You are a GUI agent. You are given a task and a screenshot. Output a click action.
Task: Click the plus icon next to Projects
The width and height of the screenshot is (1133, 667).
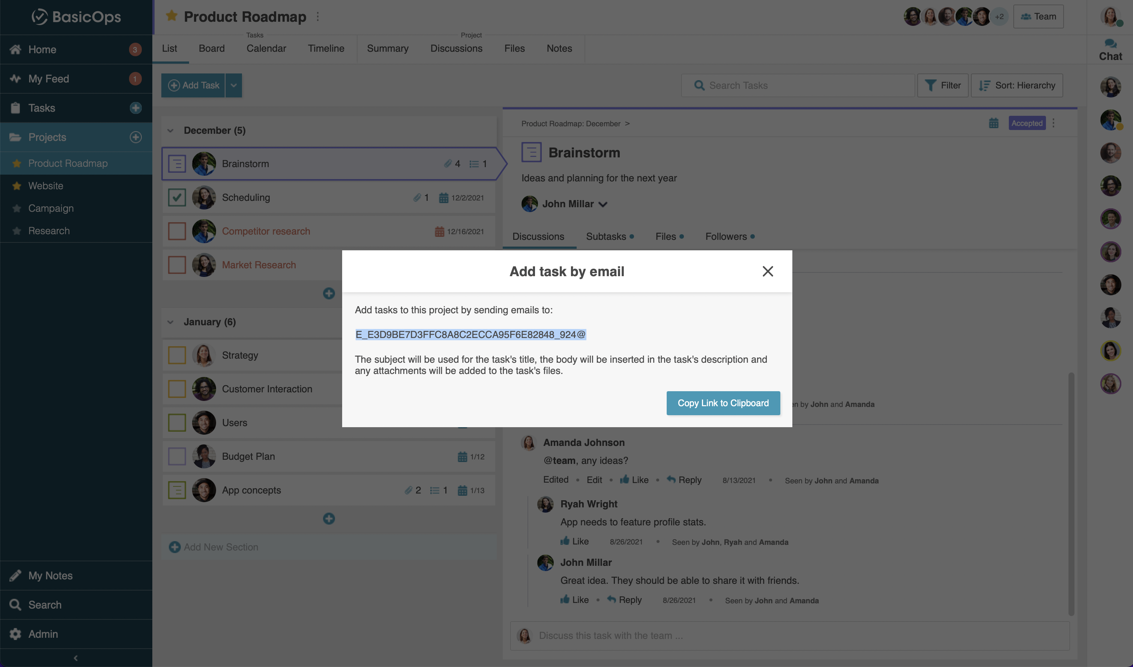click(135, 137)
